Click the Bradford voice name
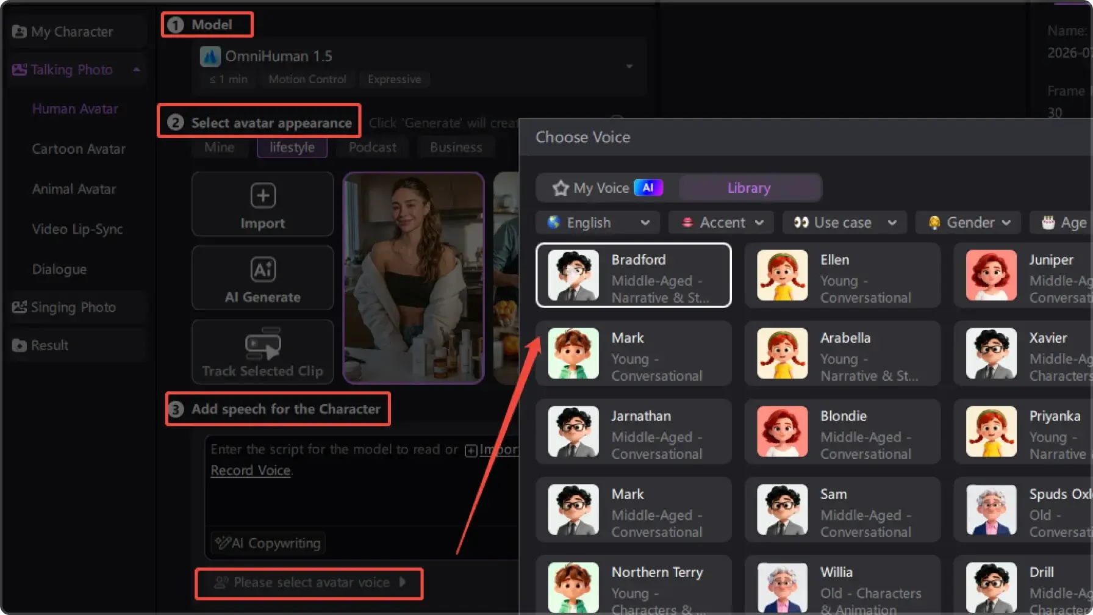 639,260
